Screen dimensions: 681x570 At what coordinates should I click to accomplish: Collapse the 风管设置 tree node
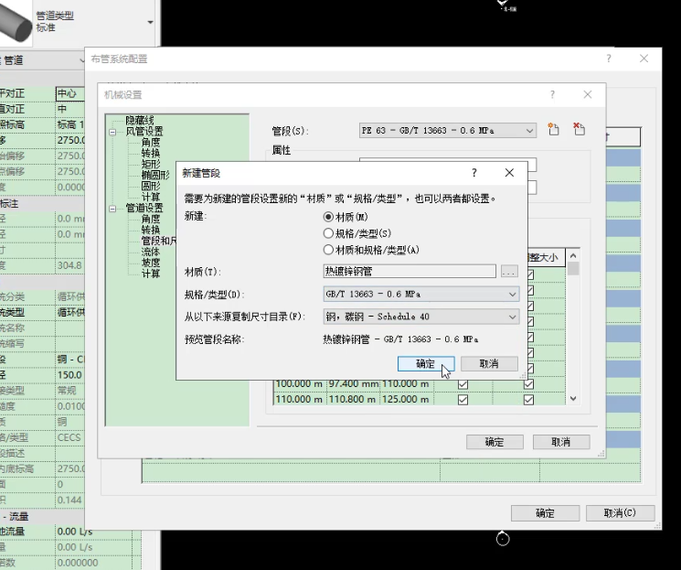click(x=112, y=132)
